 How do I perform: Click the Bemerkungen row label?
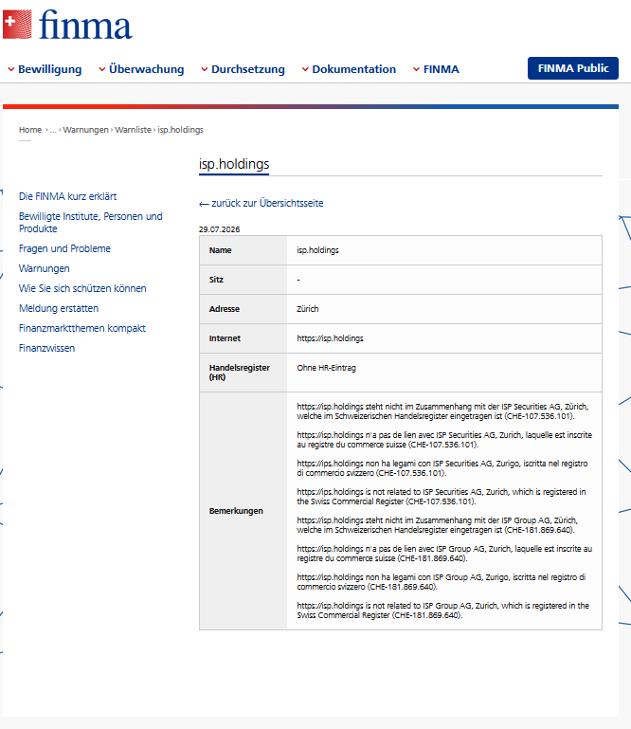(236, 511)
